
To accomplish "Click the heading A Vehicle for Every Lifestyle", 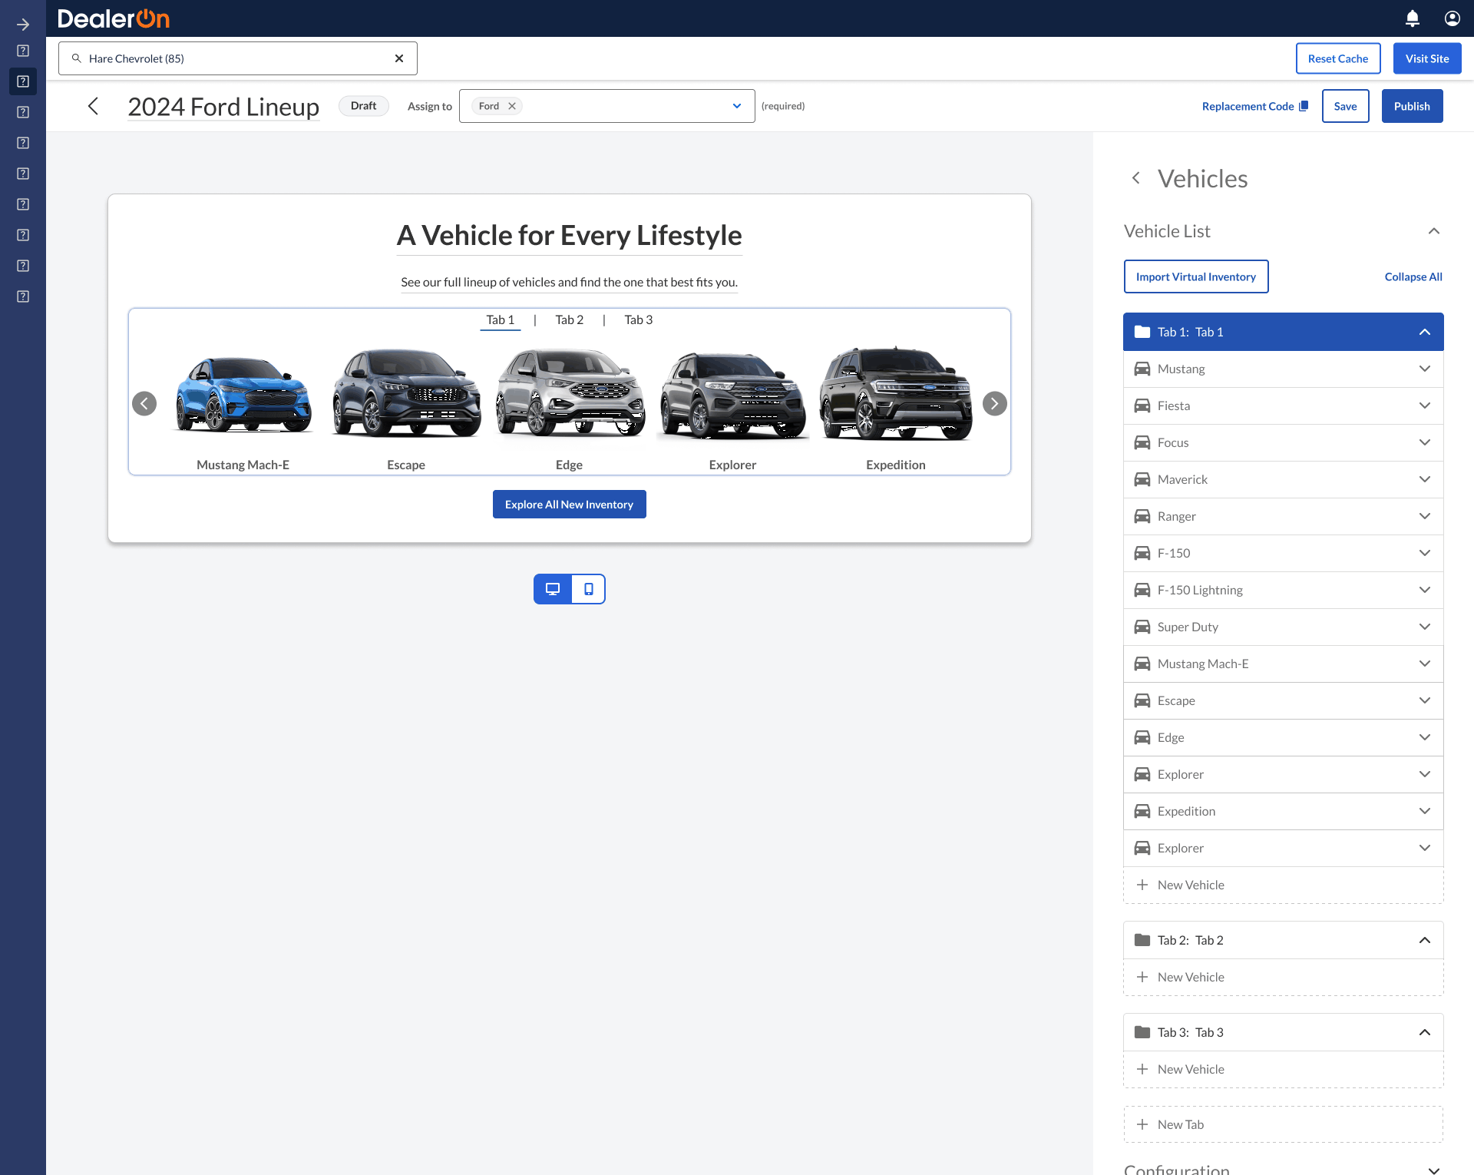I will click(x=570, y=235).
